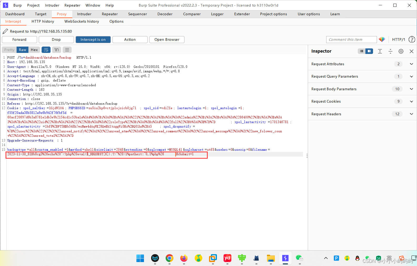The height and width of the screenshot is (266, 417).
Task: Switch to the Comparer tab
Action: tap(192, 14)
